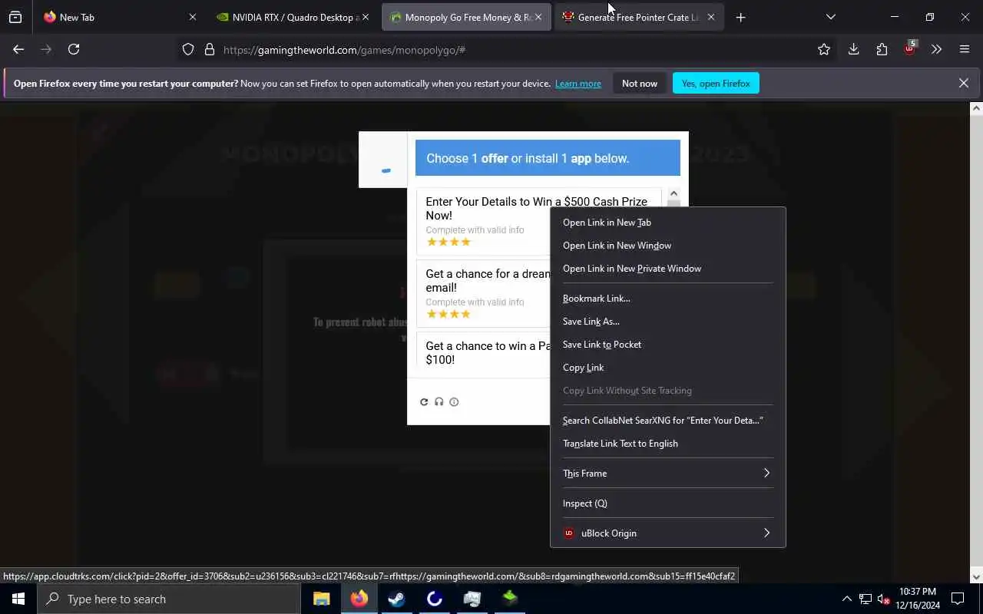The width and height of the screenshot is (983, 614).
Task: Bookmark this page with the star
Action: tap(824, 49)
